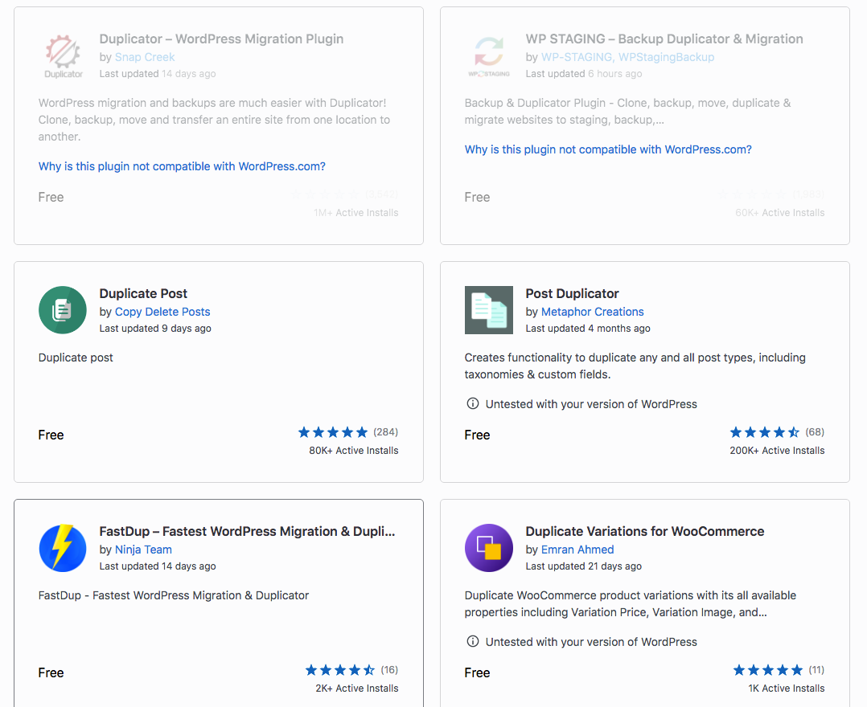Visit Copy Delete Posts author page
The height and width of the screenshot is (707, 867).
click(162, 312)
